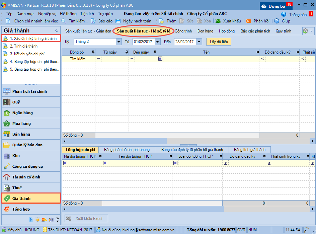This screenshot has height=234, width=316.
Task: Open the Nghiệp vụ menu
Action: pos(47,14)
